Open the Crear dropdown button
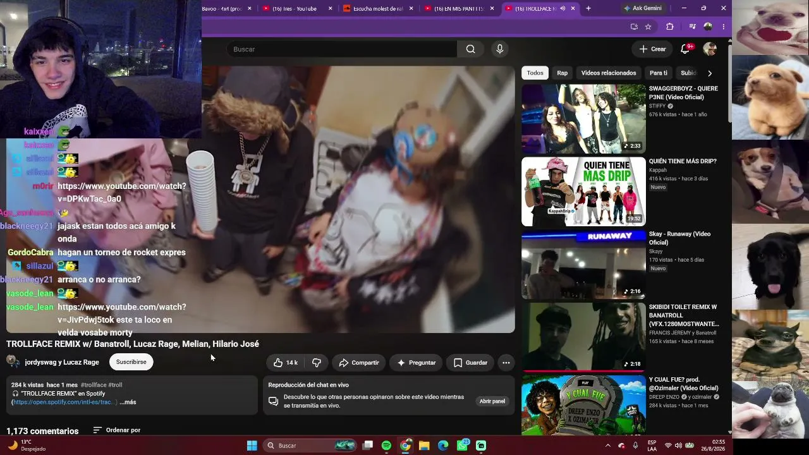809x455 pixels. tap(652, 49)
